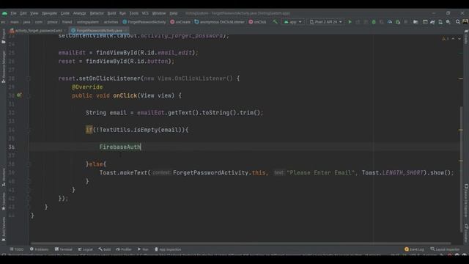Image resolution: width=469 pixels, height=264 pixels.
Task: Switch to activity_forget_password.xml tab
Action: (38, 31)
